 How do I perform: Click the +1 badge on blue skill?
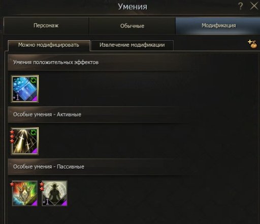(16, 98)
